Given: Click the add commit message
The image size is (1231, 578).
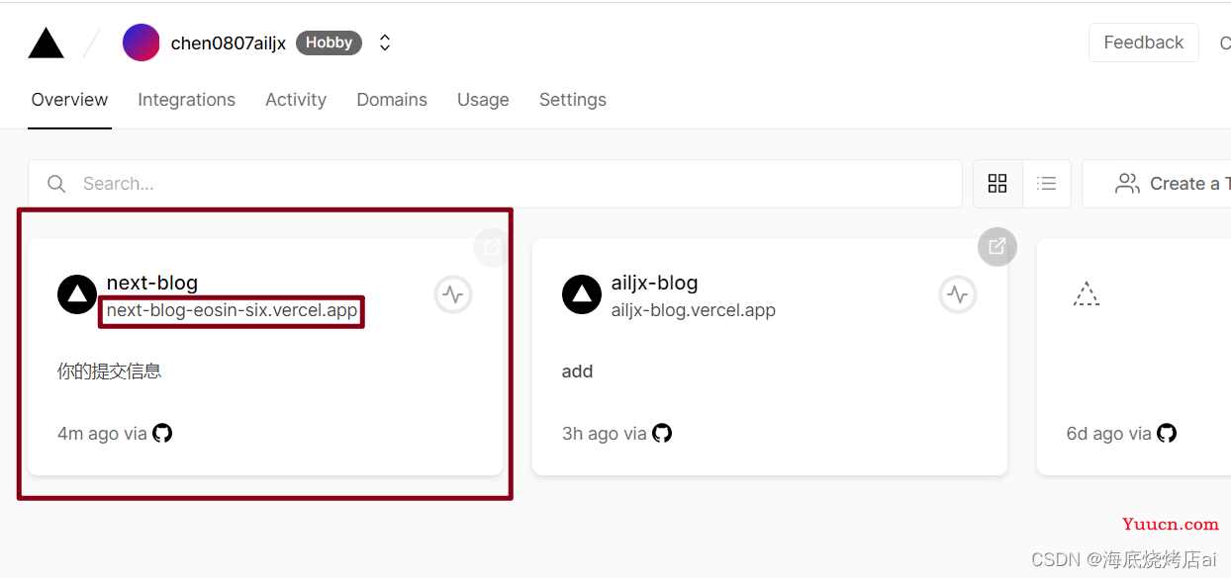Looking at the screenshot, I should (x=578, y=372).
